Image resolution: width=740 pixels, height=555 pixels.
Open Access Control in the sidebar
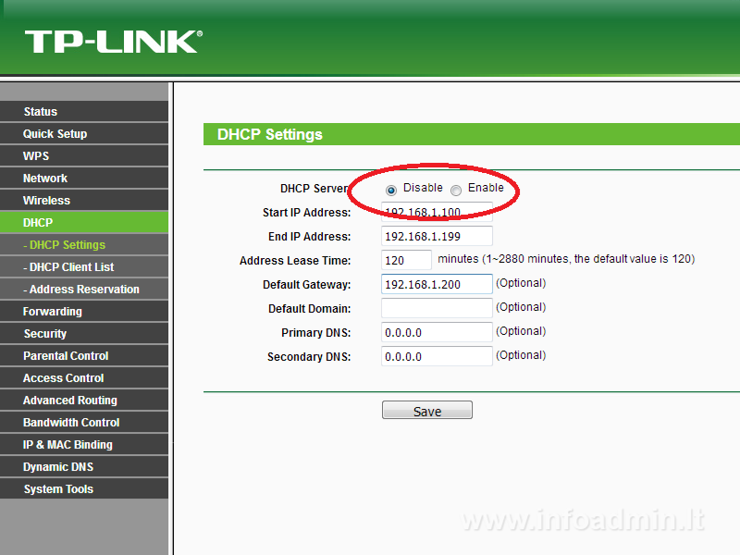[x=84, y=377]
